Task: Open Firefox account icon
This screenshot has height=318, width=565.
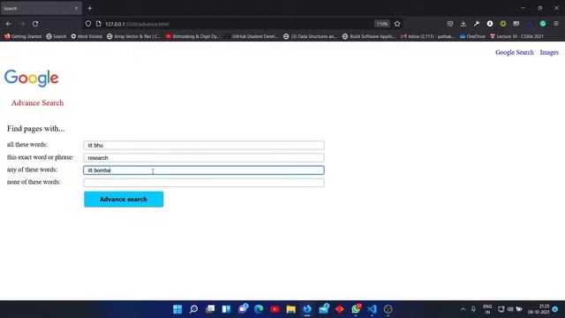Action: 490,24
